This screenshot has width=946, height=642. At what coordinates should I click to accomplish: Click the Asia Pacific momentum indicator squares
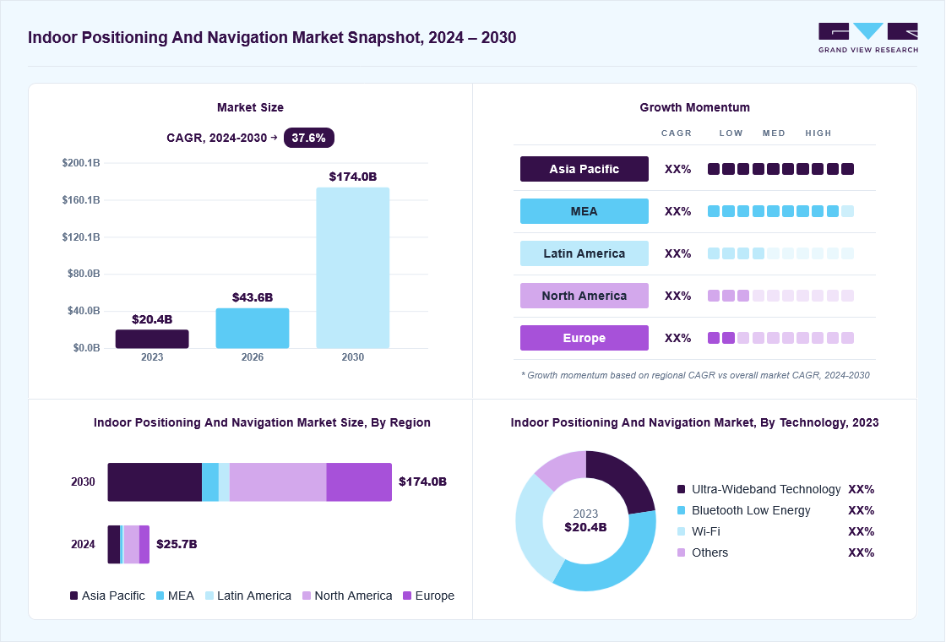click(780, 169)
